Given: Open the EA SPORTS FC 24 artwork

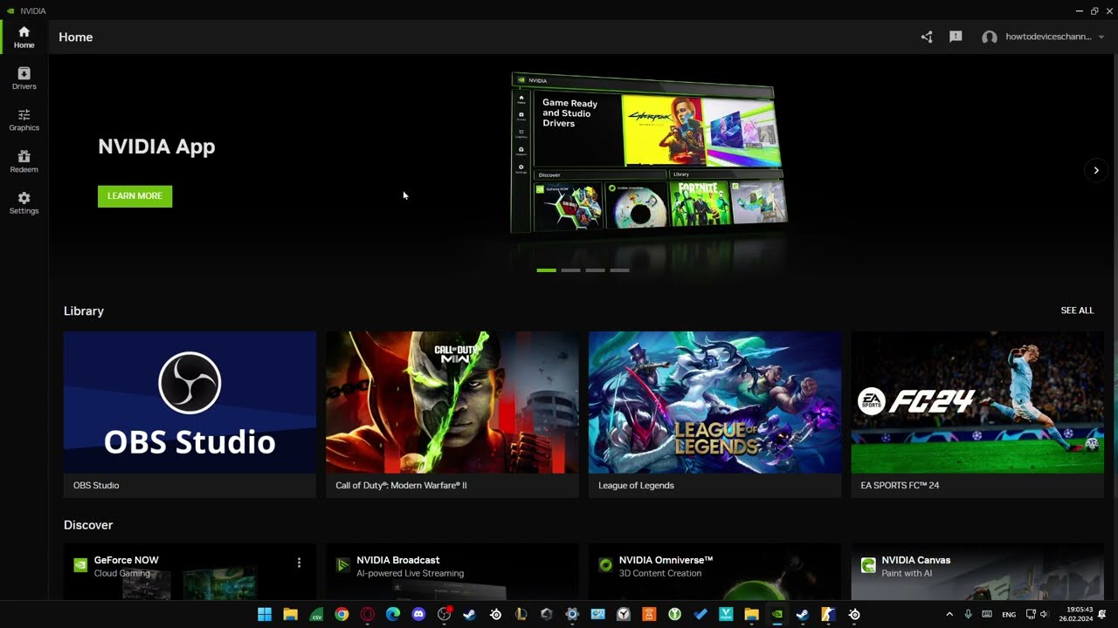Looking at the screenshot, I should coord(977,402).
